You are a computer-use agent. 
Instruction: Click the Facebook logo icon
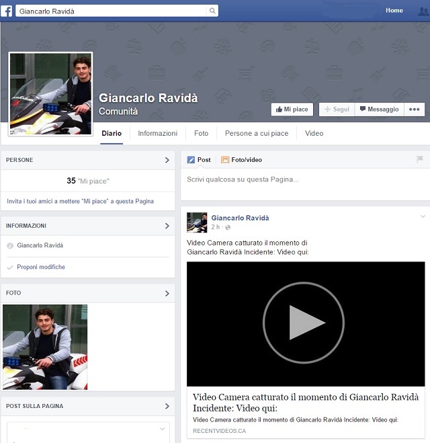coord(6,11)
